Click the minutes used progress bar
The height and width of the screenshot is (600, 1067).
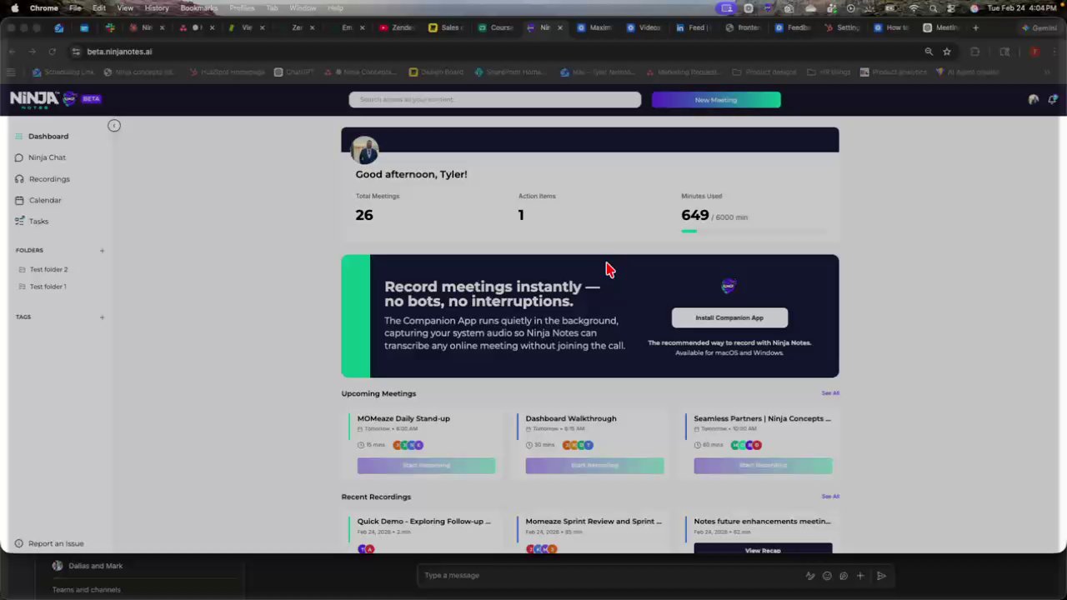[x=754, y=231]
